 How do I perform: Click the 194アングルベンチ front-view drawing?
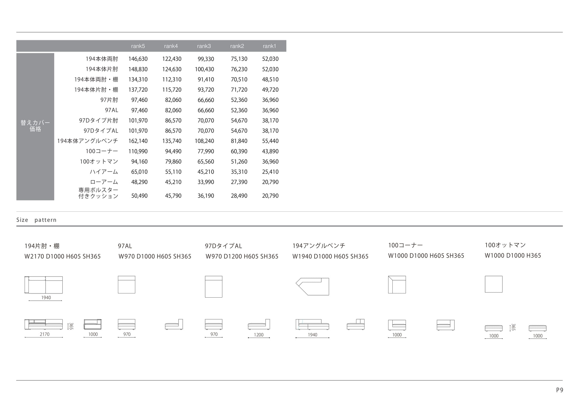coord(312,325)
